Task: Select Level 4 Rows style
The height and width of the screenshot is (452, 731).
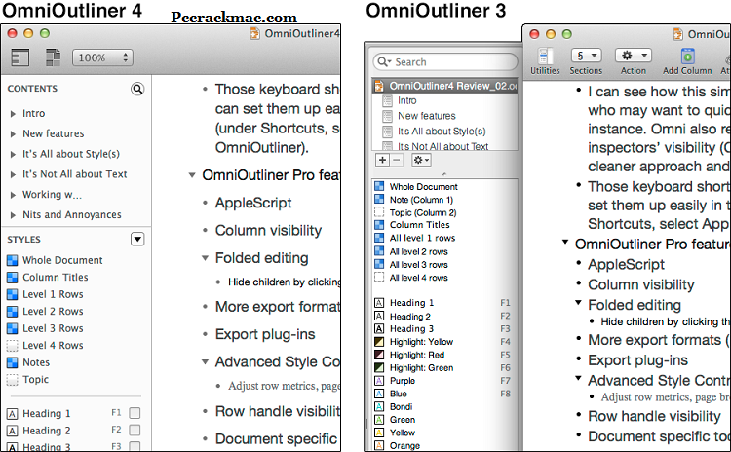Action: coord(53,345)
